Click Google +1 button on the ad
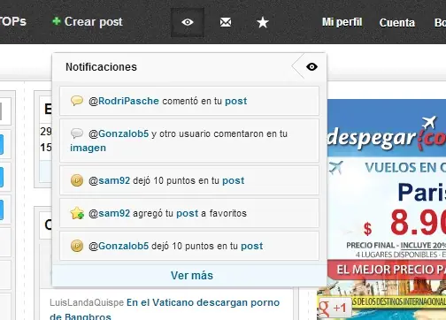This screenshot has height=320, width=446. (x=334, y=308)
